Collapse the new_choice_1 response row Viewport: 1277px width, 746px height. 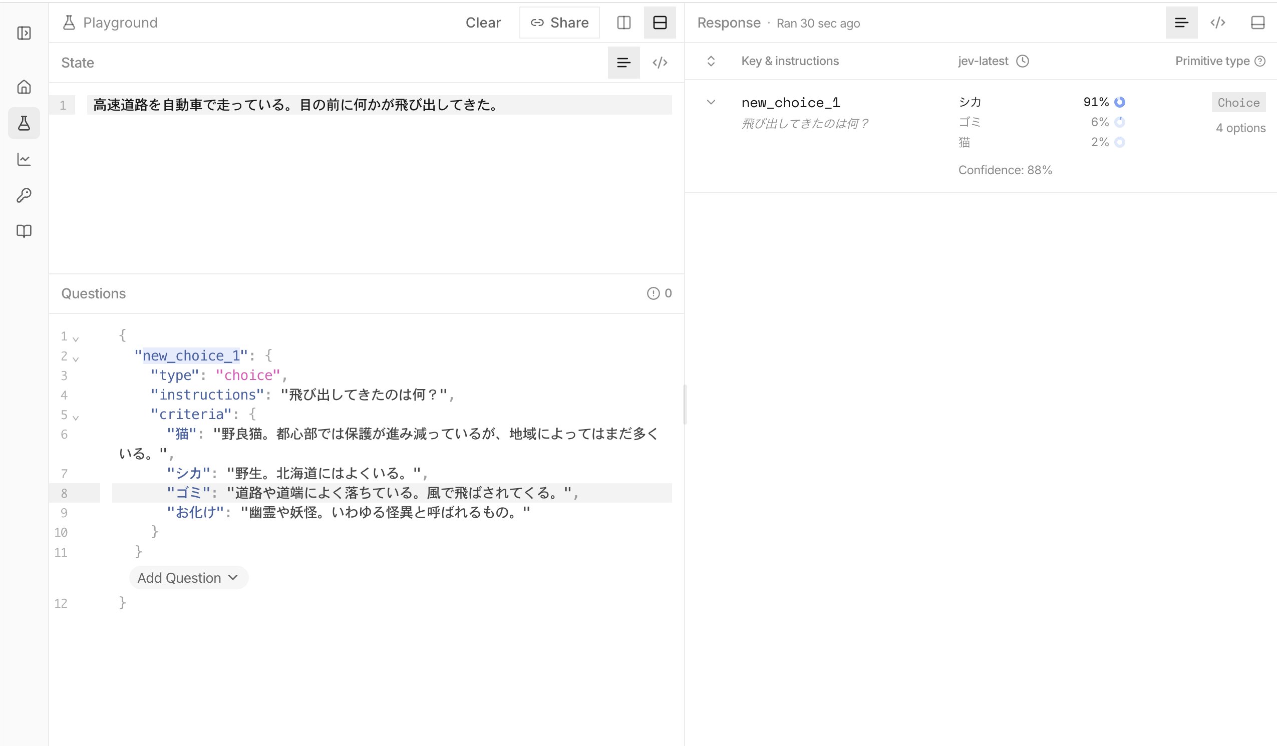[x=711, y=102]
